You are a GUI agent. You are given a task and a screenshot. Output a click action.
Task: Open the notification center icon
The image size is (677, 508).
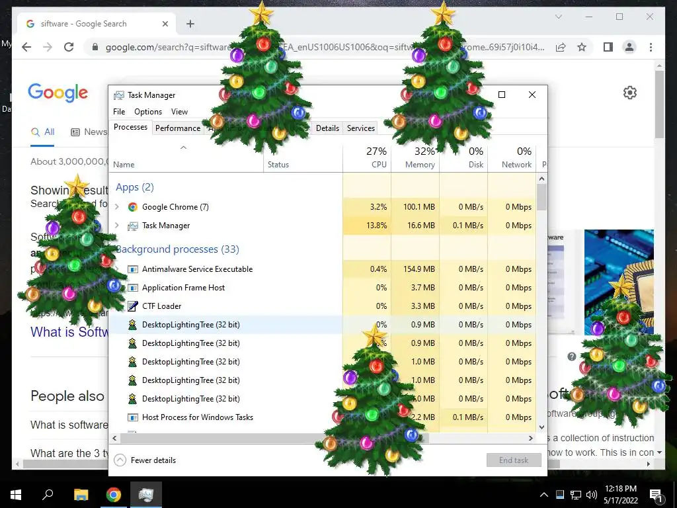coord(657,495)
